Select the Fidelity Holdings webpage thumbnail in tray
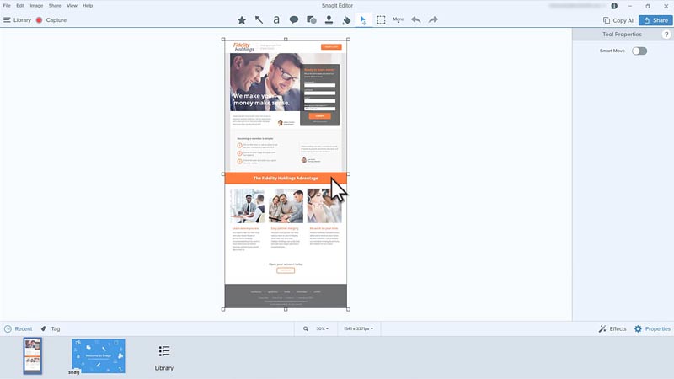Viewport: 674px width, 379px height. (x=33, y=355)
